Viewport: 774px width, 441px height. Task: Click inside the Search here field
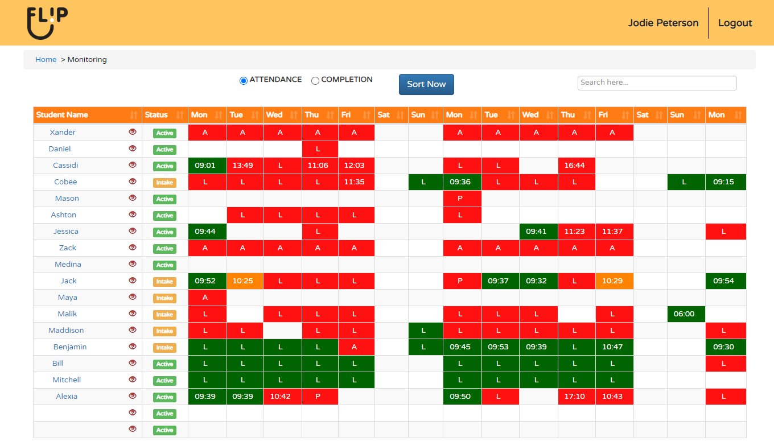657,83
